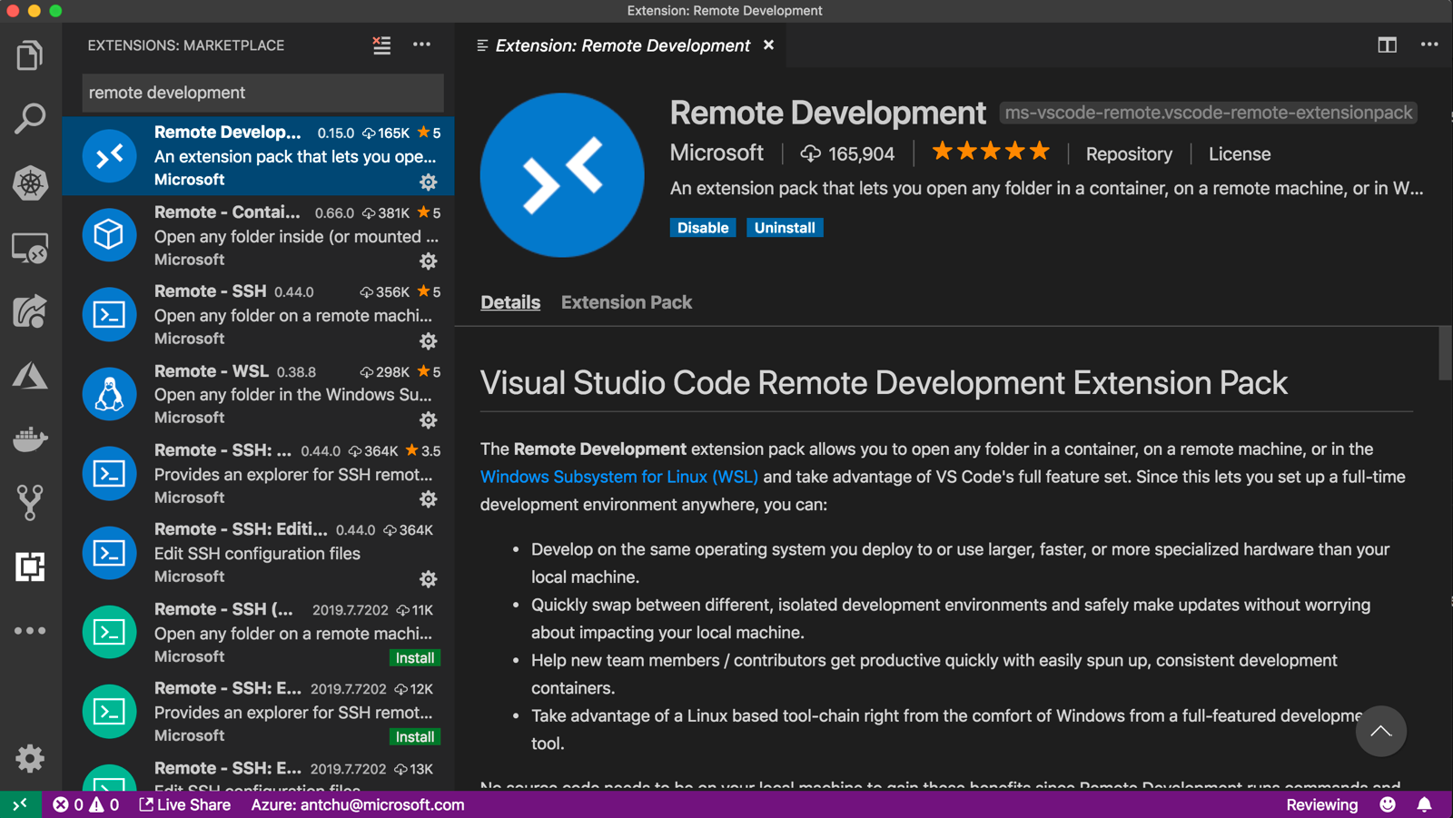Click the remote window indicator in status bar
1453x818 pixels.
click(21, 804)
